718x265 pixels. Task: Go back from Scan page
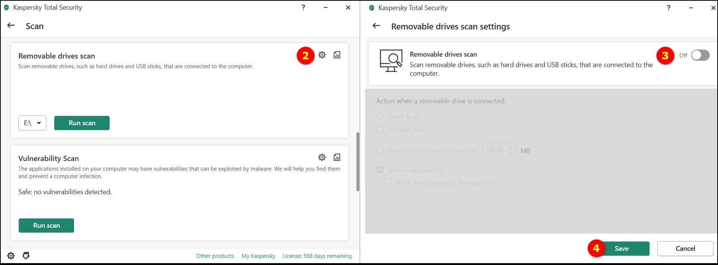click(11, 25)
